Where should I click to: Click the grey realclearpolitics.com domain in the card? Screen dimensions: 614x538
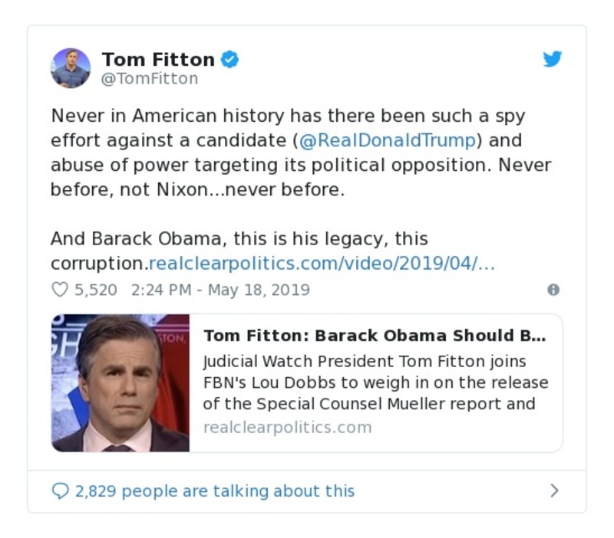287,427
